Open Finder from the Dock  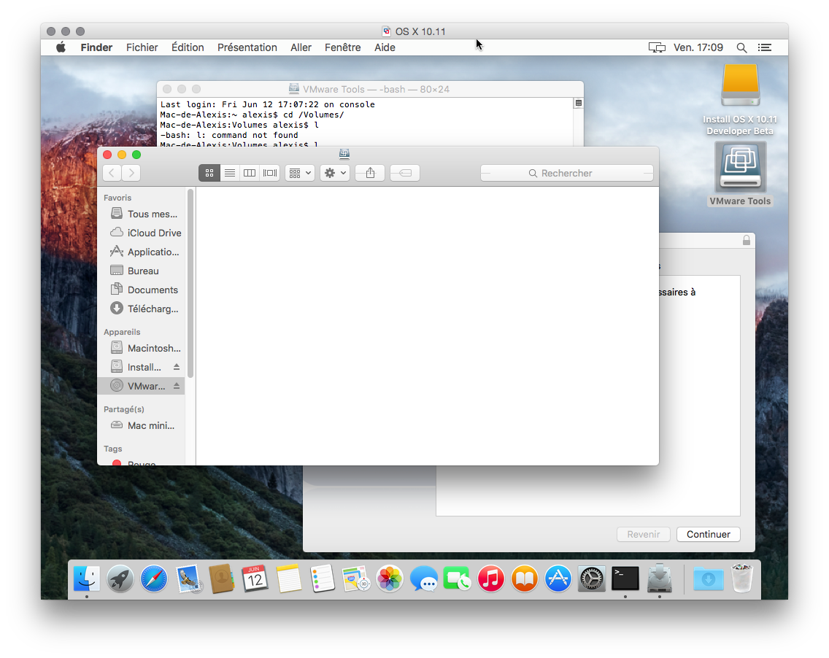pyautogui.click(x=87, y=578)
